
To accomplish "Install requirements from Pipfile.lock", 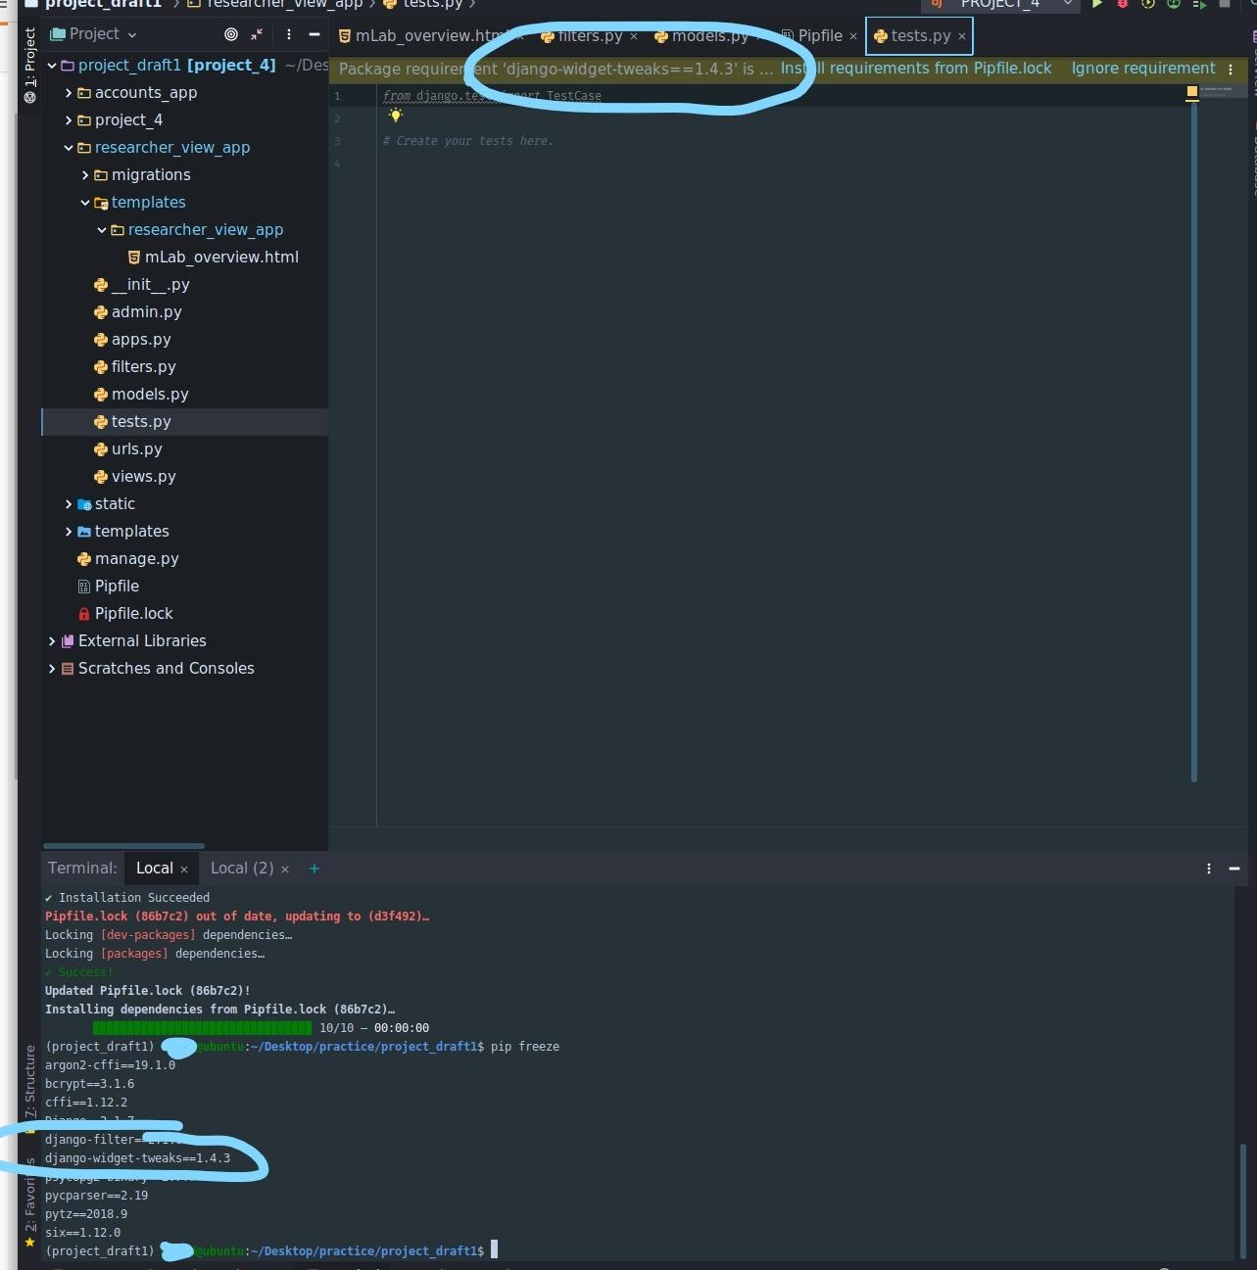I will click(x=917, y=69).
